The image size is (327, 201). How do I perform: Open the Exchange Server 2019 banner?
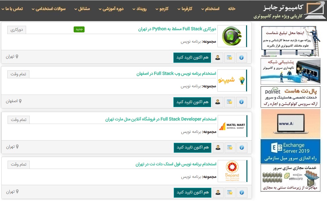click(x=291, y=151)
